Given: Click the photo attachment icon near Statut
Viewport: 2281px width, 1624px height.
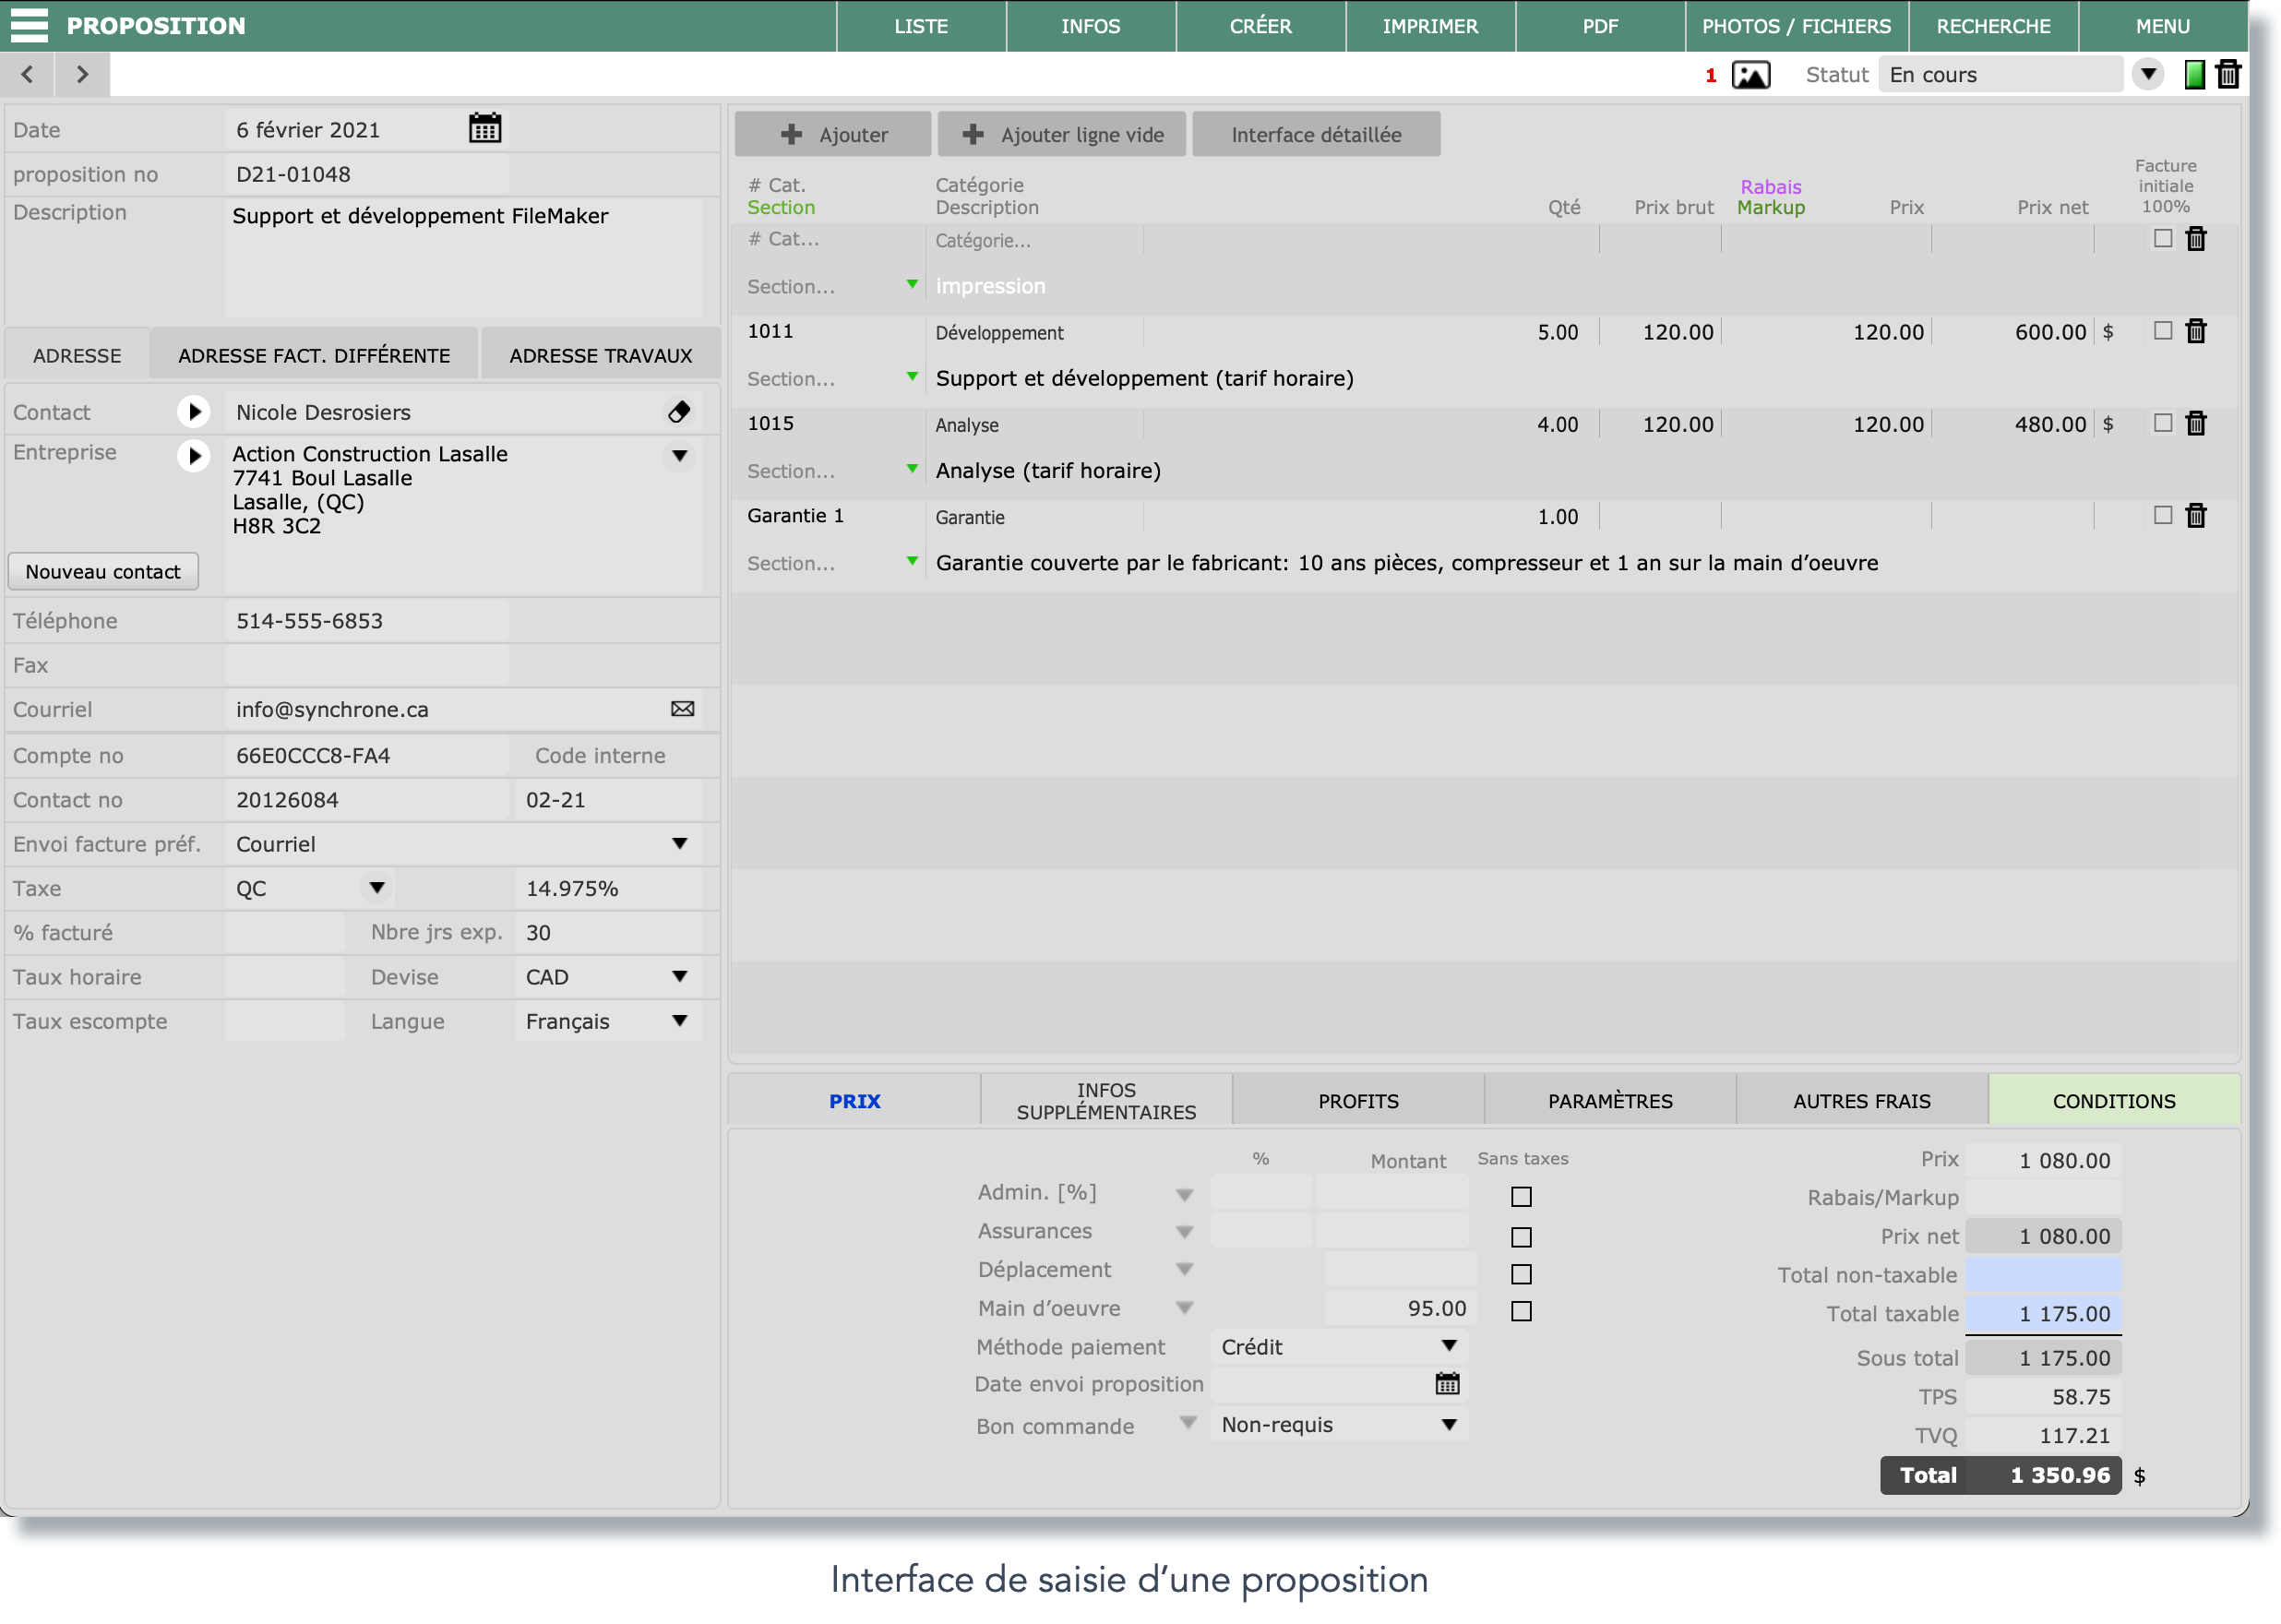Looking at the screenshot, I should tap(1751, 75).
